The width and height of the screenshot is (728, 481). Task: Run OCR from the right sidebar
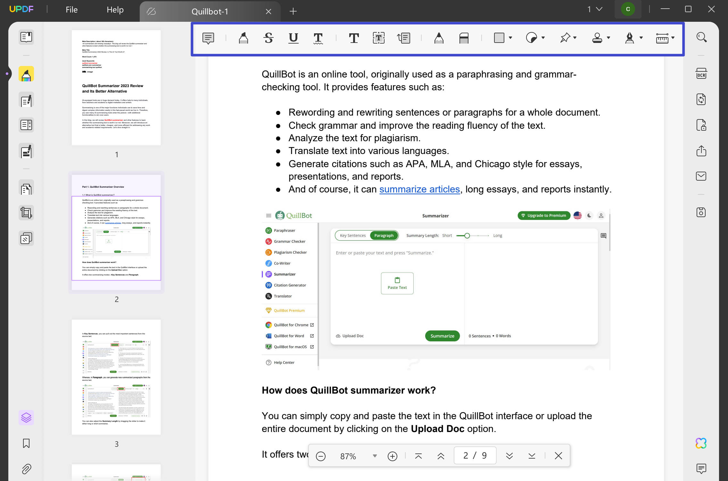[701, 73]
